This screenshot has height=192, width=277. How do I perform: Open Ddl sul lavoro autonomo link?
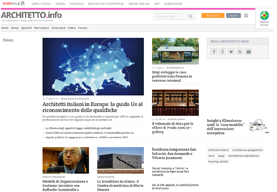pos(90,133)
